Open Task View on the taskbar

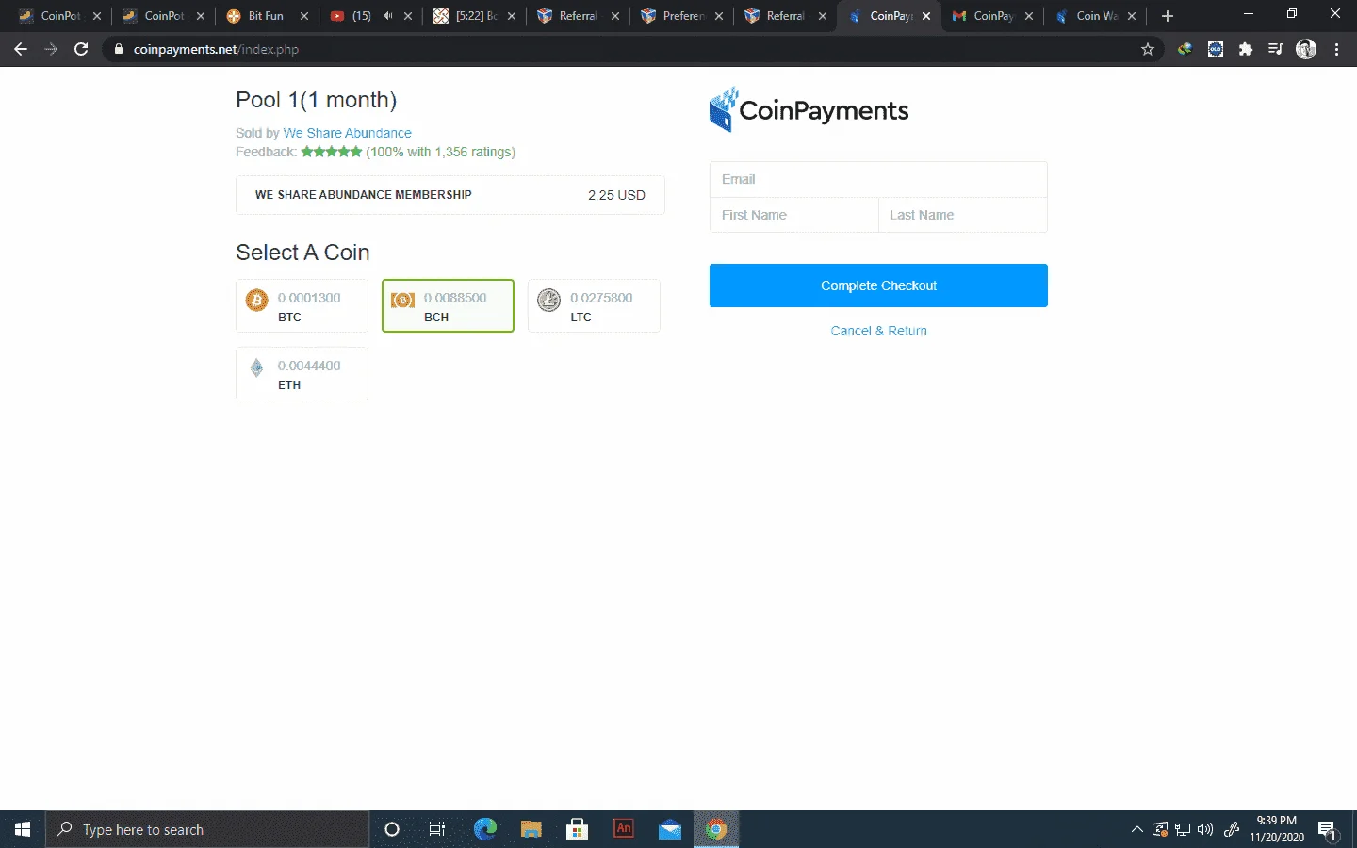click(x=437, y=829)
